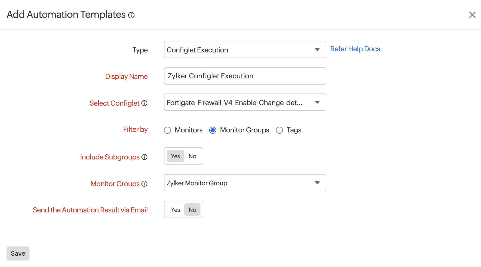Select the Monitors radio button
Viewport: 481px width, 267px height.
[167, 130]
